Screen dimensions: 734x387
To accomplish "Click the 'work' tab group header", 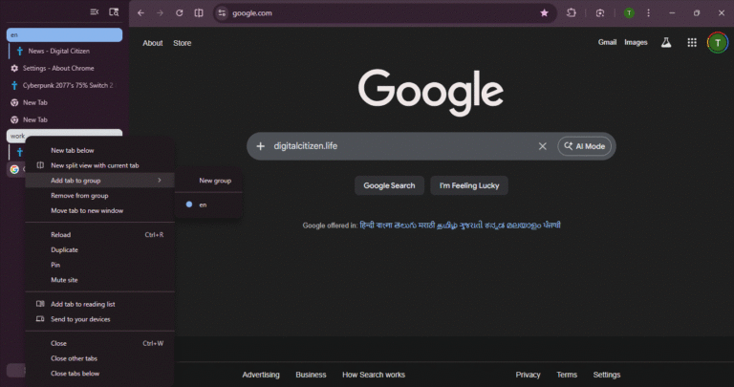I will (x=65, y=136).
